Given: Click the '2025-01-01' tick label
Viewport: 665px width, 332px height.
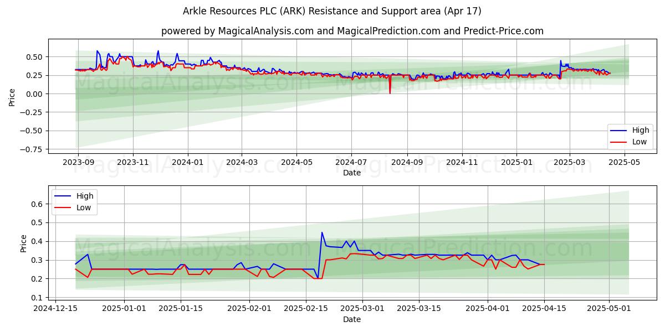Looking at the screenshot, I should pyautogui.click(x=124, y=309).
